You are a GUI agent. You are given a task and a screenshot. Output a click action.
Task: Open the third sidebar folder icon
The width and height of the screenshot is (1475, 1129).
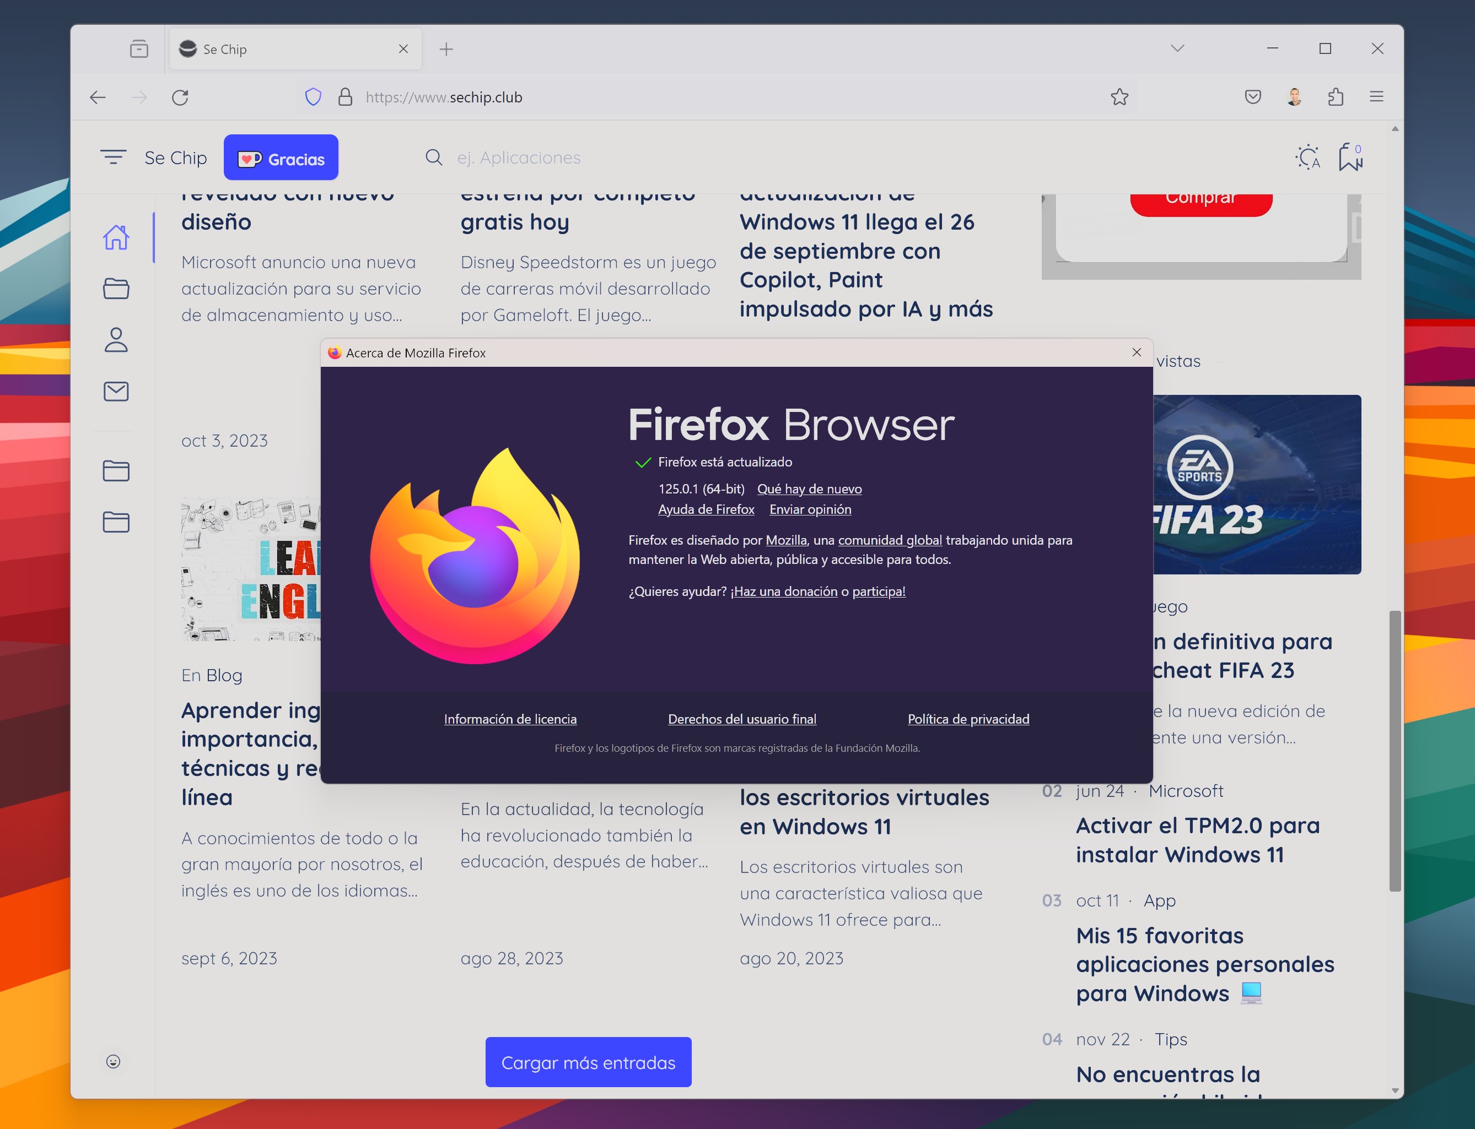coord(116,470)
